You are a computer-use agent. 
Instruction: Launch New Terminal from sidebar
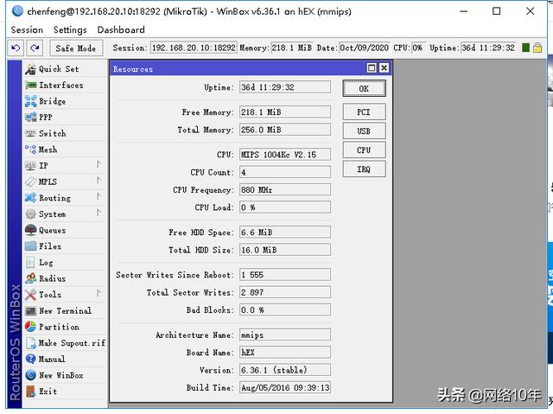(x=65, y=311)
